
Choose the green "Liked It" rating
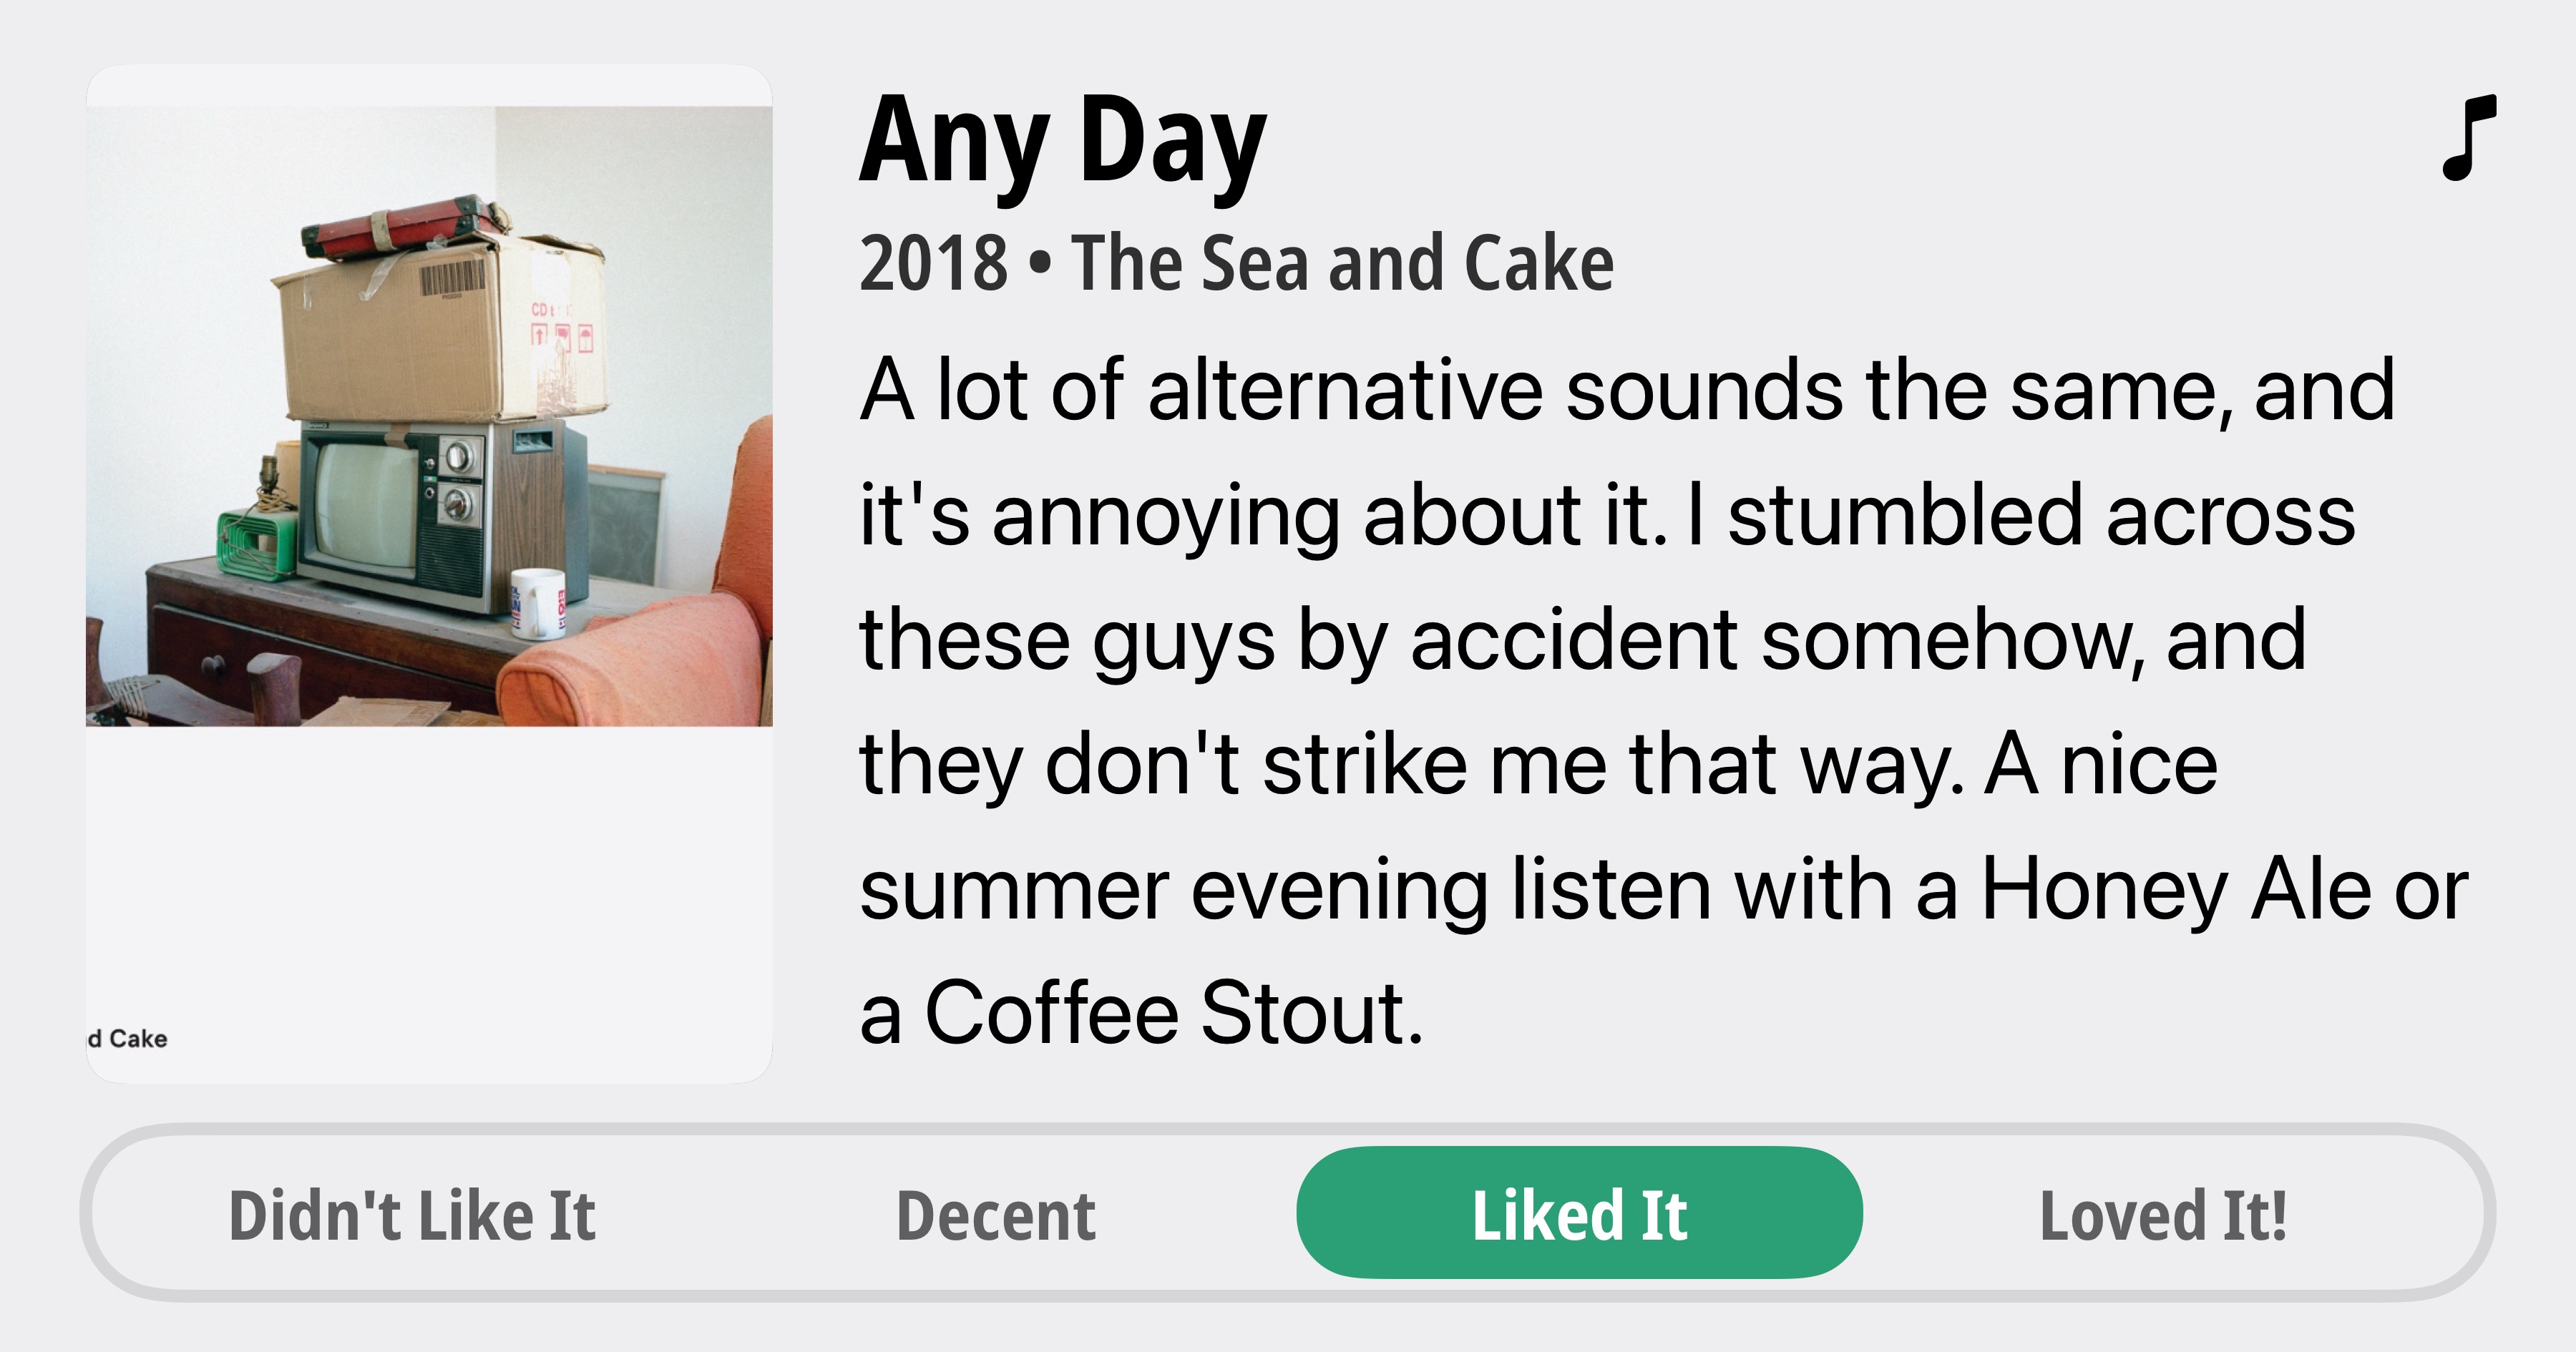coord(1579,1213)
